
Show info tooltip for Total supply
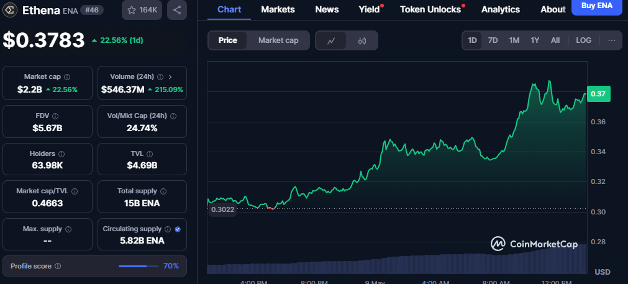coord(163,191)
